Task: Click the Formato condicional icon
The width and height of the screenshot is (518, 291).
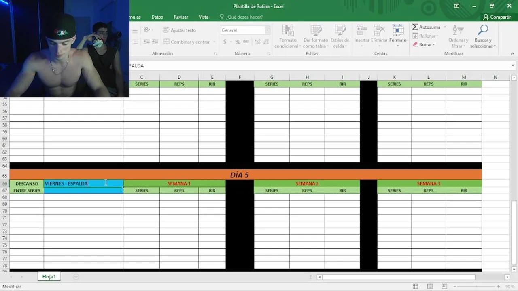Action: 288,31
